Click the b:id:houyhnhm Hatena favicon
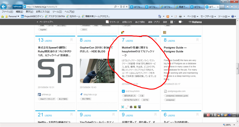The width and height of the screenshot is (239, 127). [x=123, y=91]
